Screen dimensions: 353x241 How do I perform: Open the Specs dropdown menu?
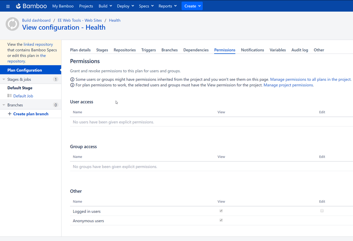pos(146,6)
